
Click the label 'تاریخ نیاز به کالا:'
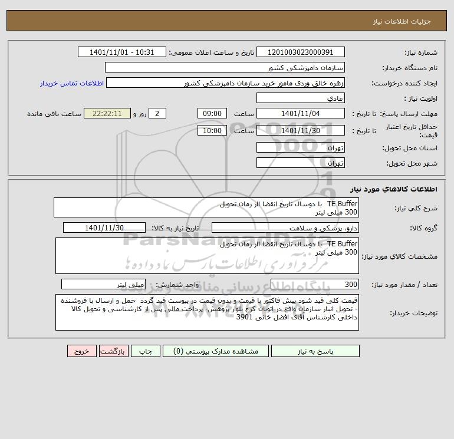click(176, 228)
